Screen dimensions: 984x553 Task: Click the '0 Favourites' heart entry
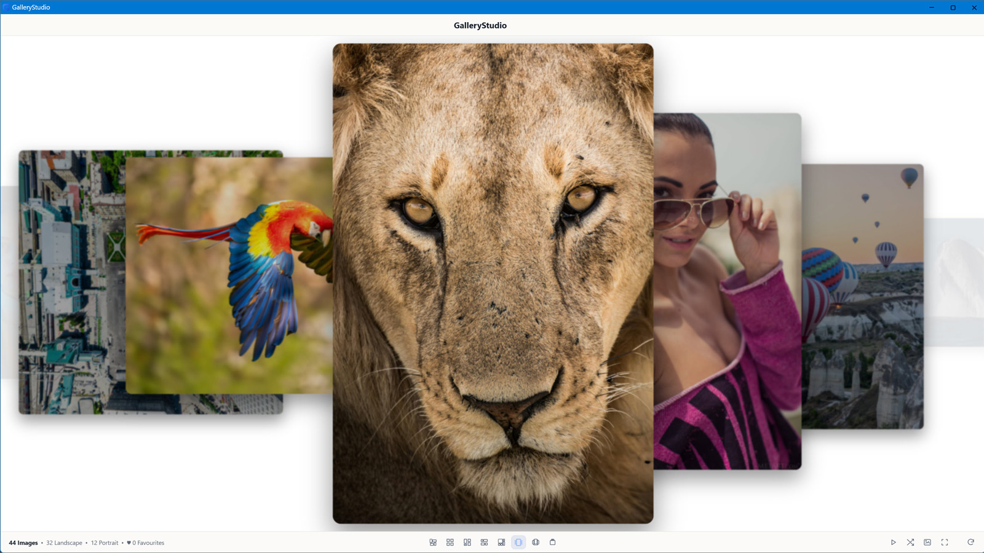(146, 543)
